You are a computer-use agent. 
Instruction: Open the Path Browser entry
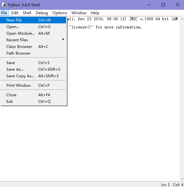[x=33, y=53]
